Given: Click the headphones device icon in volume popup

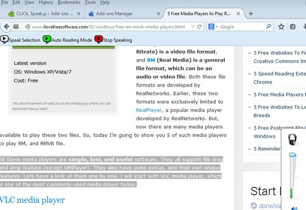Looking at the screenshot, I should click(x=293, y=140).
